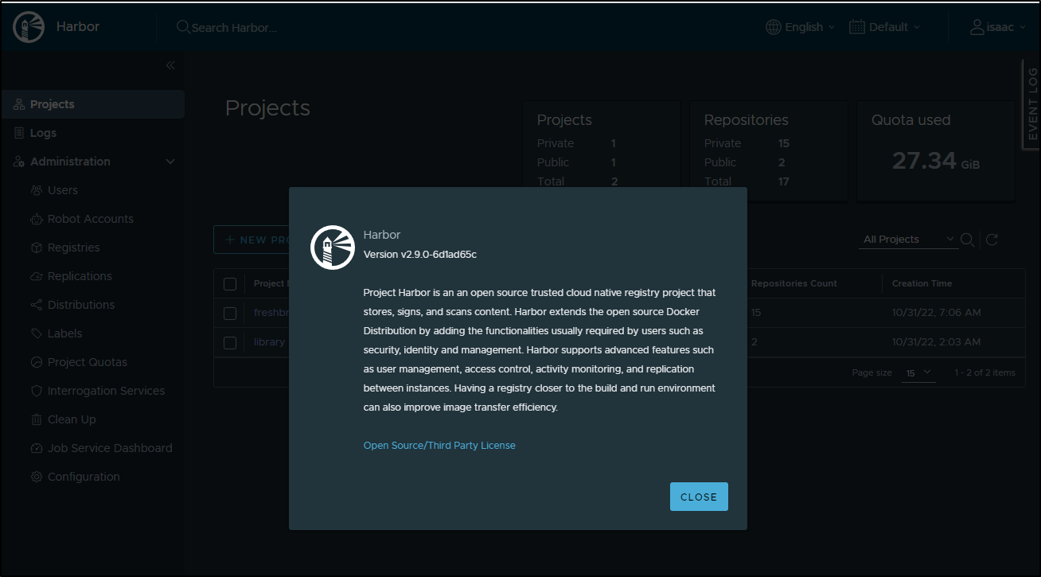Check the freshbr project row checkbox

tap(230, 314)
